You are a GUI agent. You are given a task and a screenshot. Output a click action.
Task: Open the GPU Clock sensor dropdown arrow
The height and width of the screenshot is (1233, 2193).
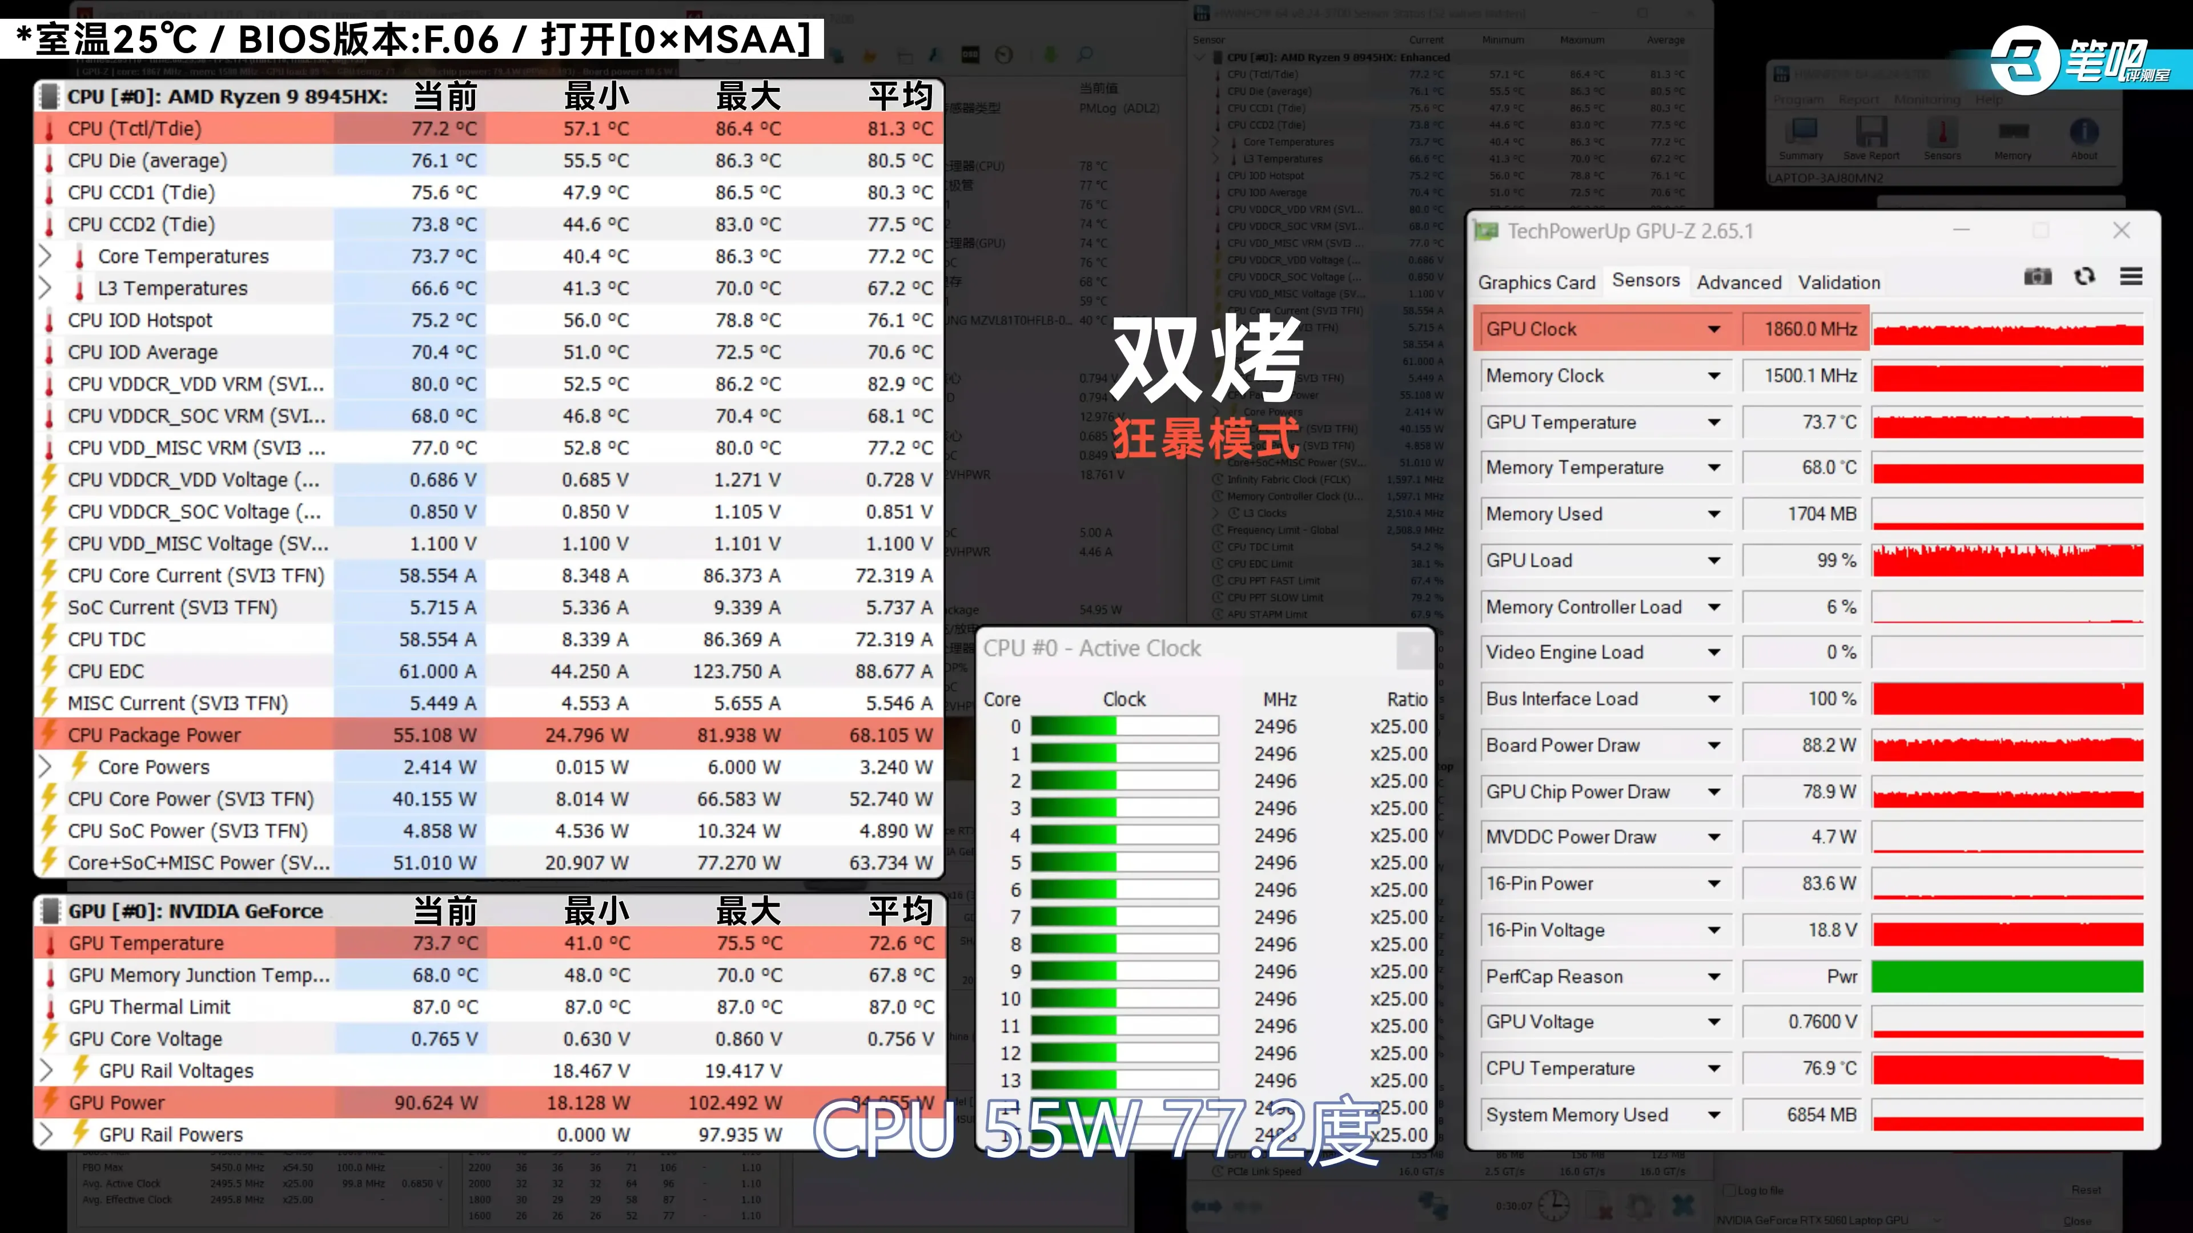tap(1714, 329)
